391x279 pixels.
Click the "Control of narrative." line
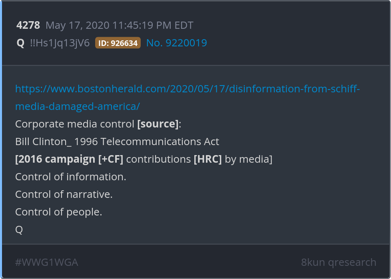64,194
